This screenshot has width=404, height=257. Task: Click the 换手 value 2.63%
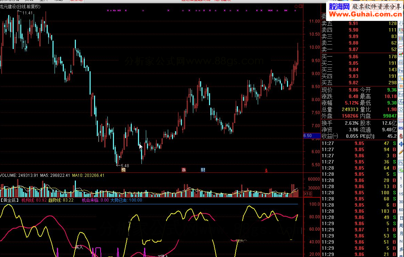[352, 123]
